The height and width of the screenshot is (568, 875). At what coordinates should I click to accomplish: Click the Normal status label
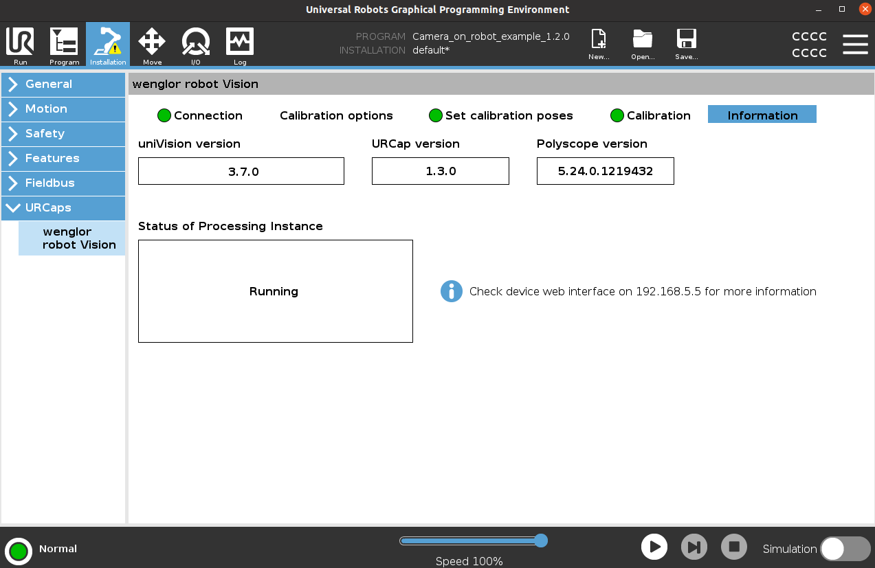tap(58, 549)
